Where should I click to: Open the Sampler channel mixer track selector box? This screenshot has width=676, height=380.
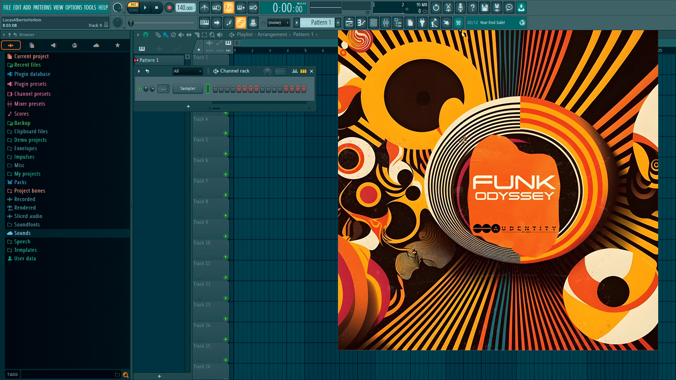[x=163, y=89]
